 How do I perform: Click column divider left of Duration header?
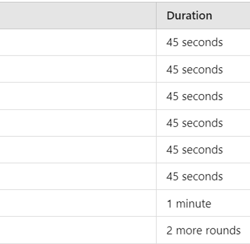[156, 15]
